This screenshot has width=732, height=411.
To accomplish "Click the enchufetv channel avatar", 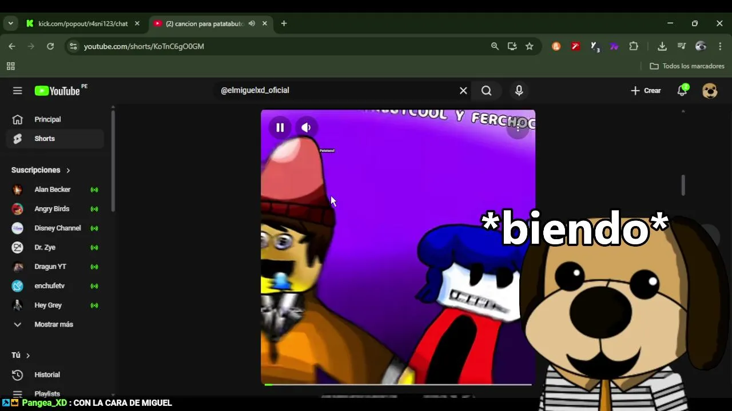I will click(x=18, y=285).
